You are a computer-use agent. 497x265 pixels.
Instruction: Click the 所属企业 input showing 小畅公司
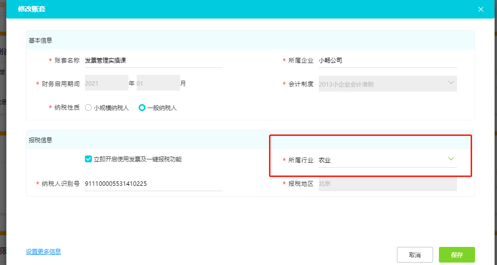(x=387, y=61)
